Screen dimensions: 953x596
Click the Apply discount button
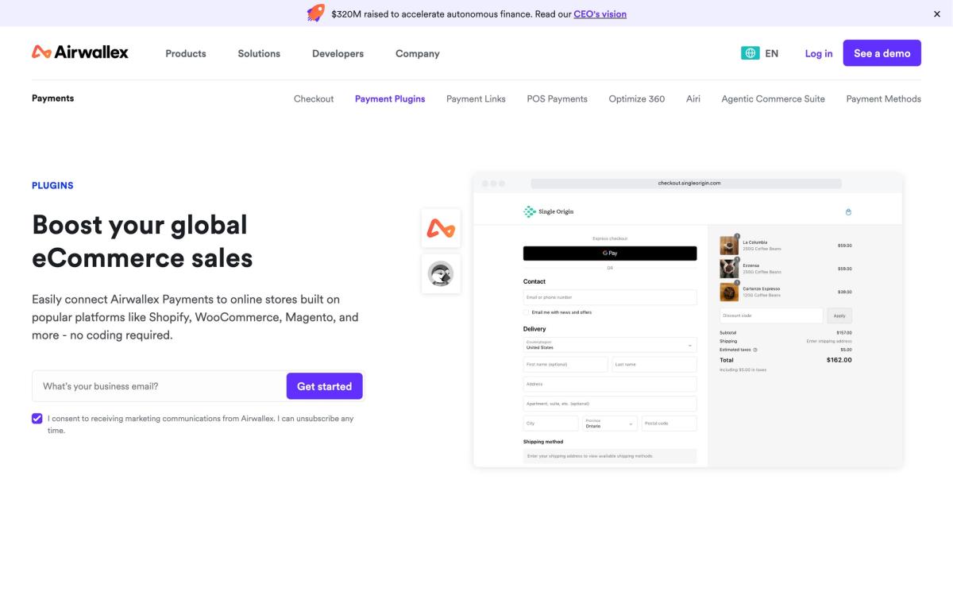pyautogui.click(x=839, y=315)
